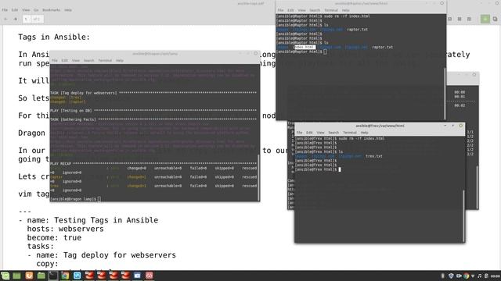Switch to first red terminal window in taskbar
This screenshot has width=501, height=281.
[89, 276]
